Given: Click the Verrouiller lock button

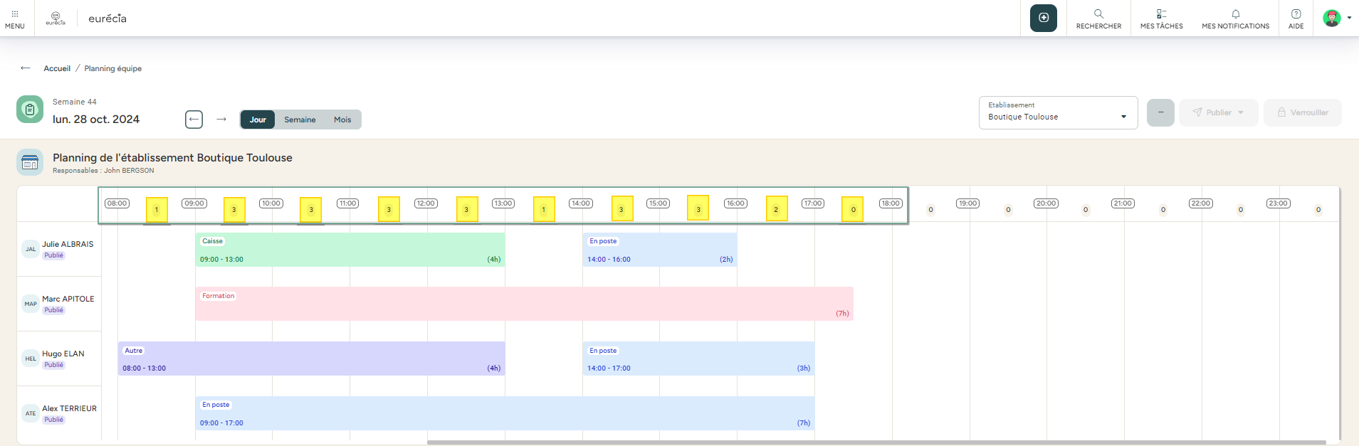Looking at the screenshot, I should [1303, 112].
